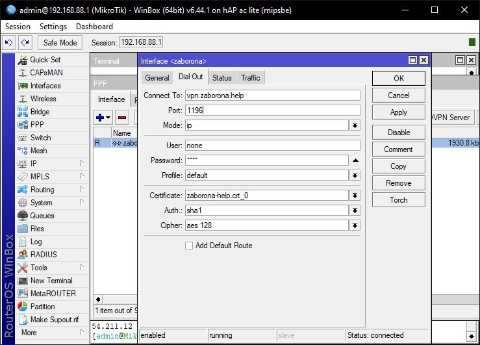Switch to the General tab

157,78
